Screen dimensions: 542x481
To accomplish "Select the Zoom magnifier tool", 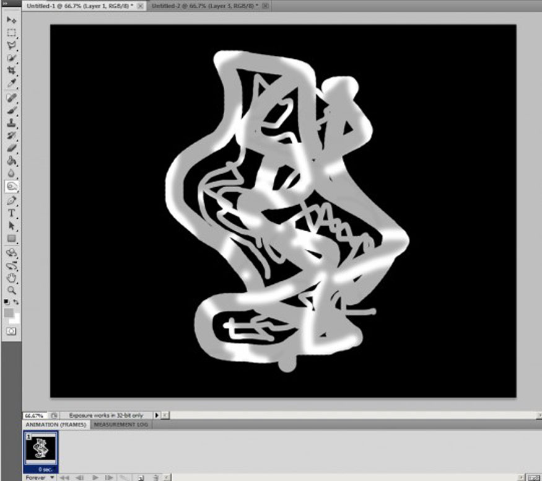I will [x=11, y=290].
